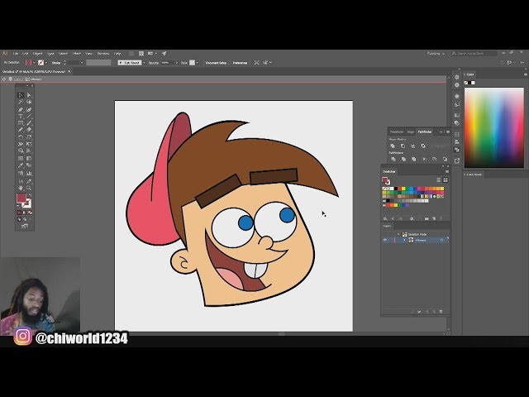Open the graphic Style dropdown

[198, 63]
